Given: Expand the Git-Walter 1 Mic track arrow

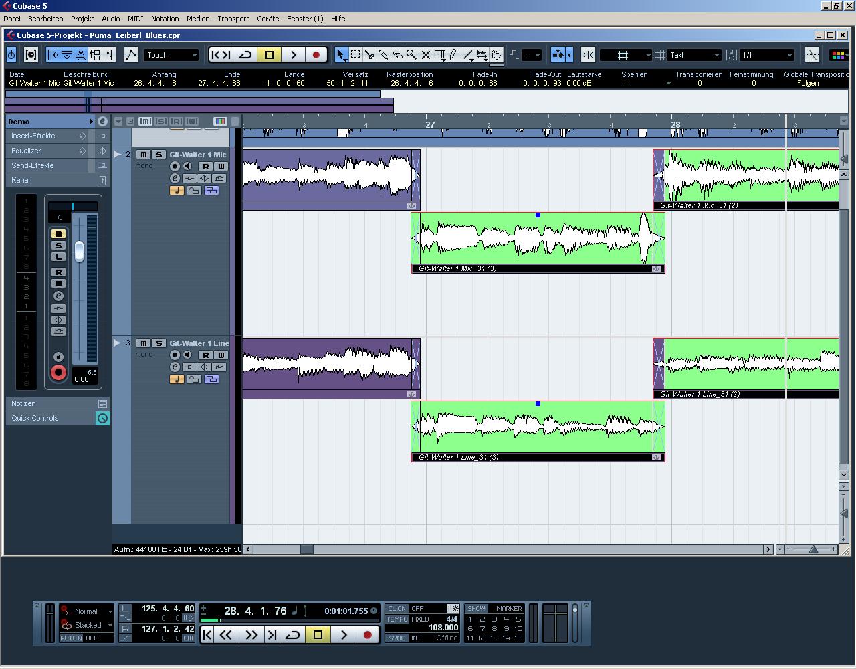Looking at the screenshot, I should (118, 155).
